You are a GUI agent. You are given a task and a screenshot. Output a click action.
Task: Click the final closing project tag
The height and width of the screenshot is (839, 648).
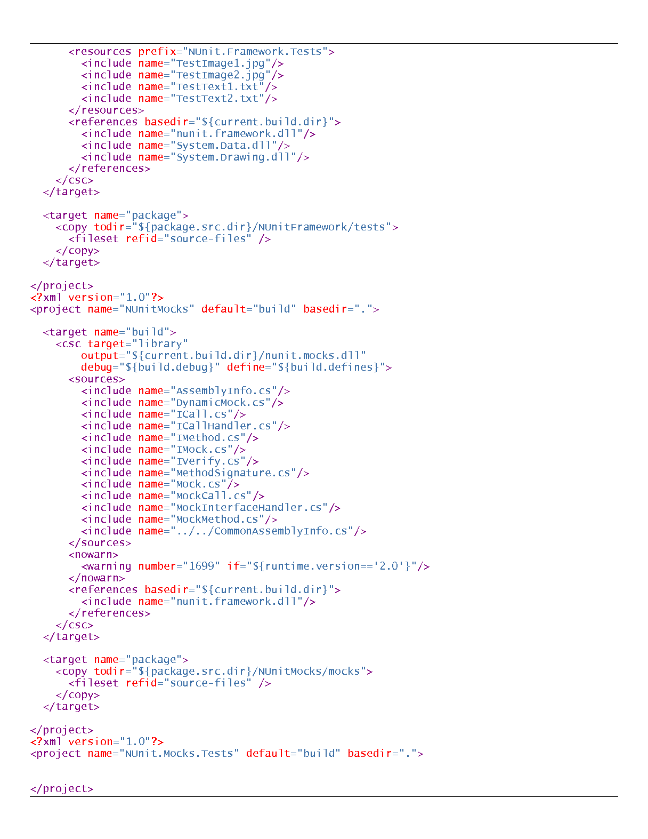click(x=62, y=789)
